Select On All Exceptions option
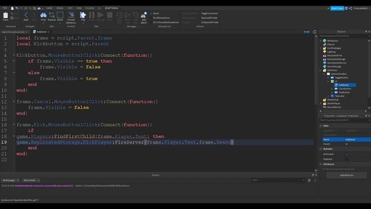The width and height of the screenshot is (371, 209). pyautogui.click(x=160, y=18)
